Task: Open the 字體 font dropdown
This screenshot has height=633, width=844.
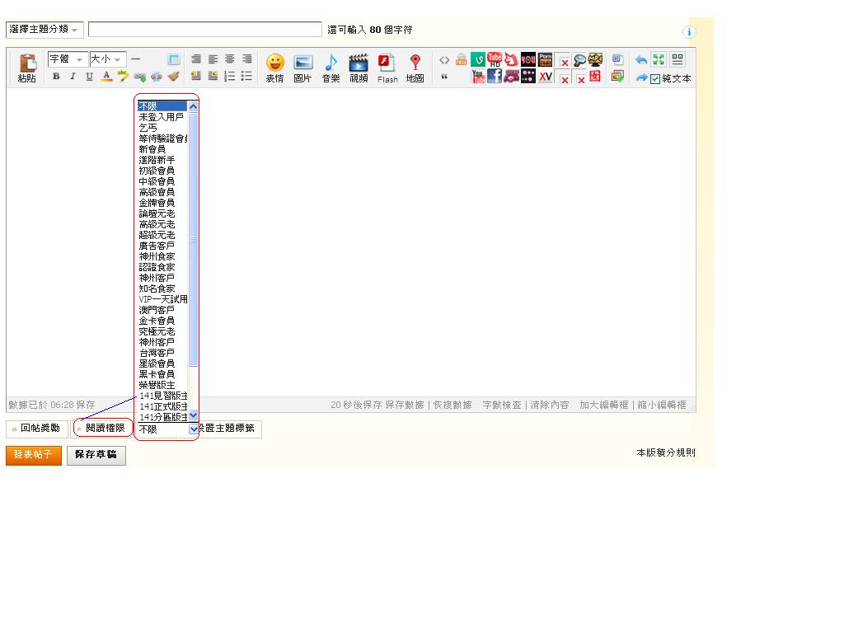Action: click(68, 59)
